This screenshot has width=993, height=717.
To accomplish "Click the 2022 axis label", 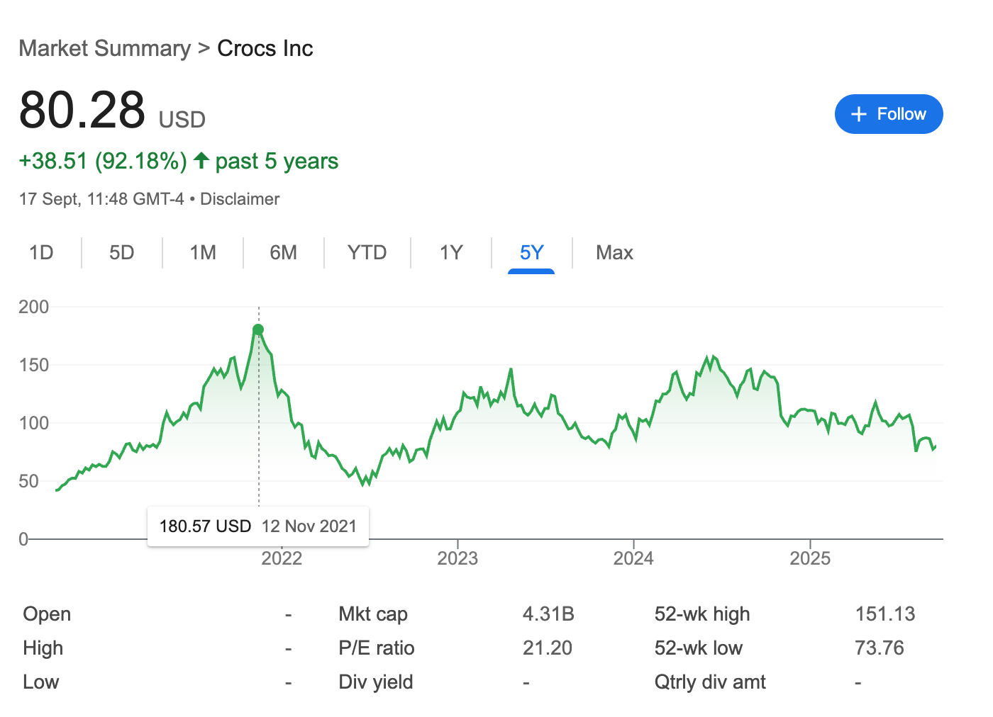I will (x=282, y=558).
